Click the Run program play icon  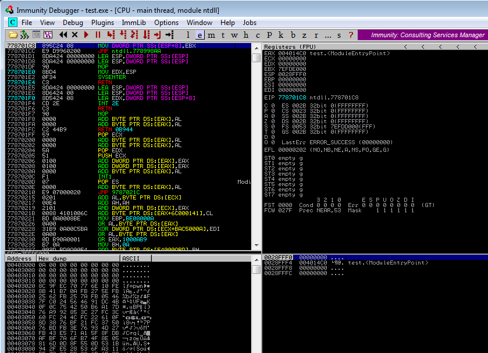[x=86, y=35]
